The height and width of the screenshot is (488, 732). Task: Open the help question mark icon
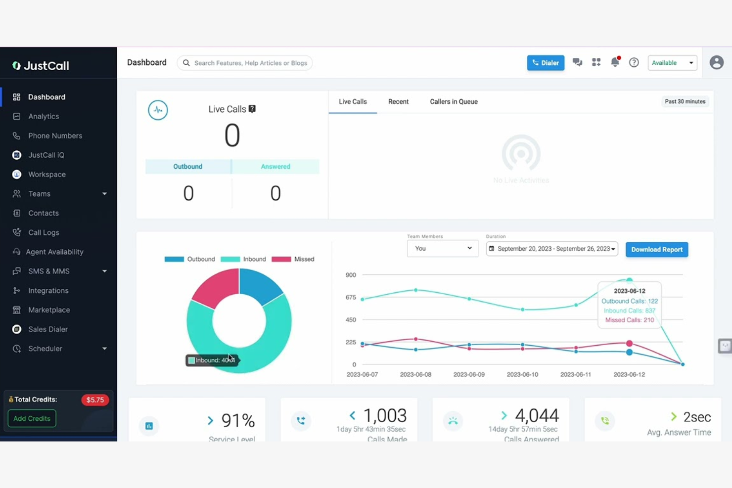point(634,62)
